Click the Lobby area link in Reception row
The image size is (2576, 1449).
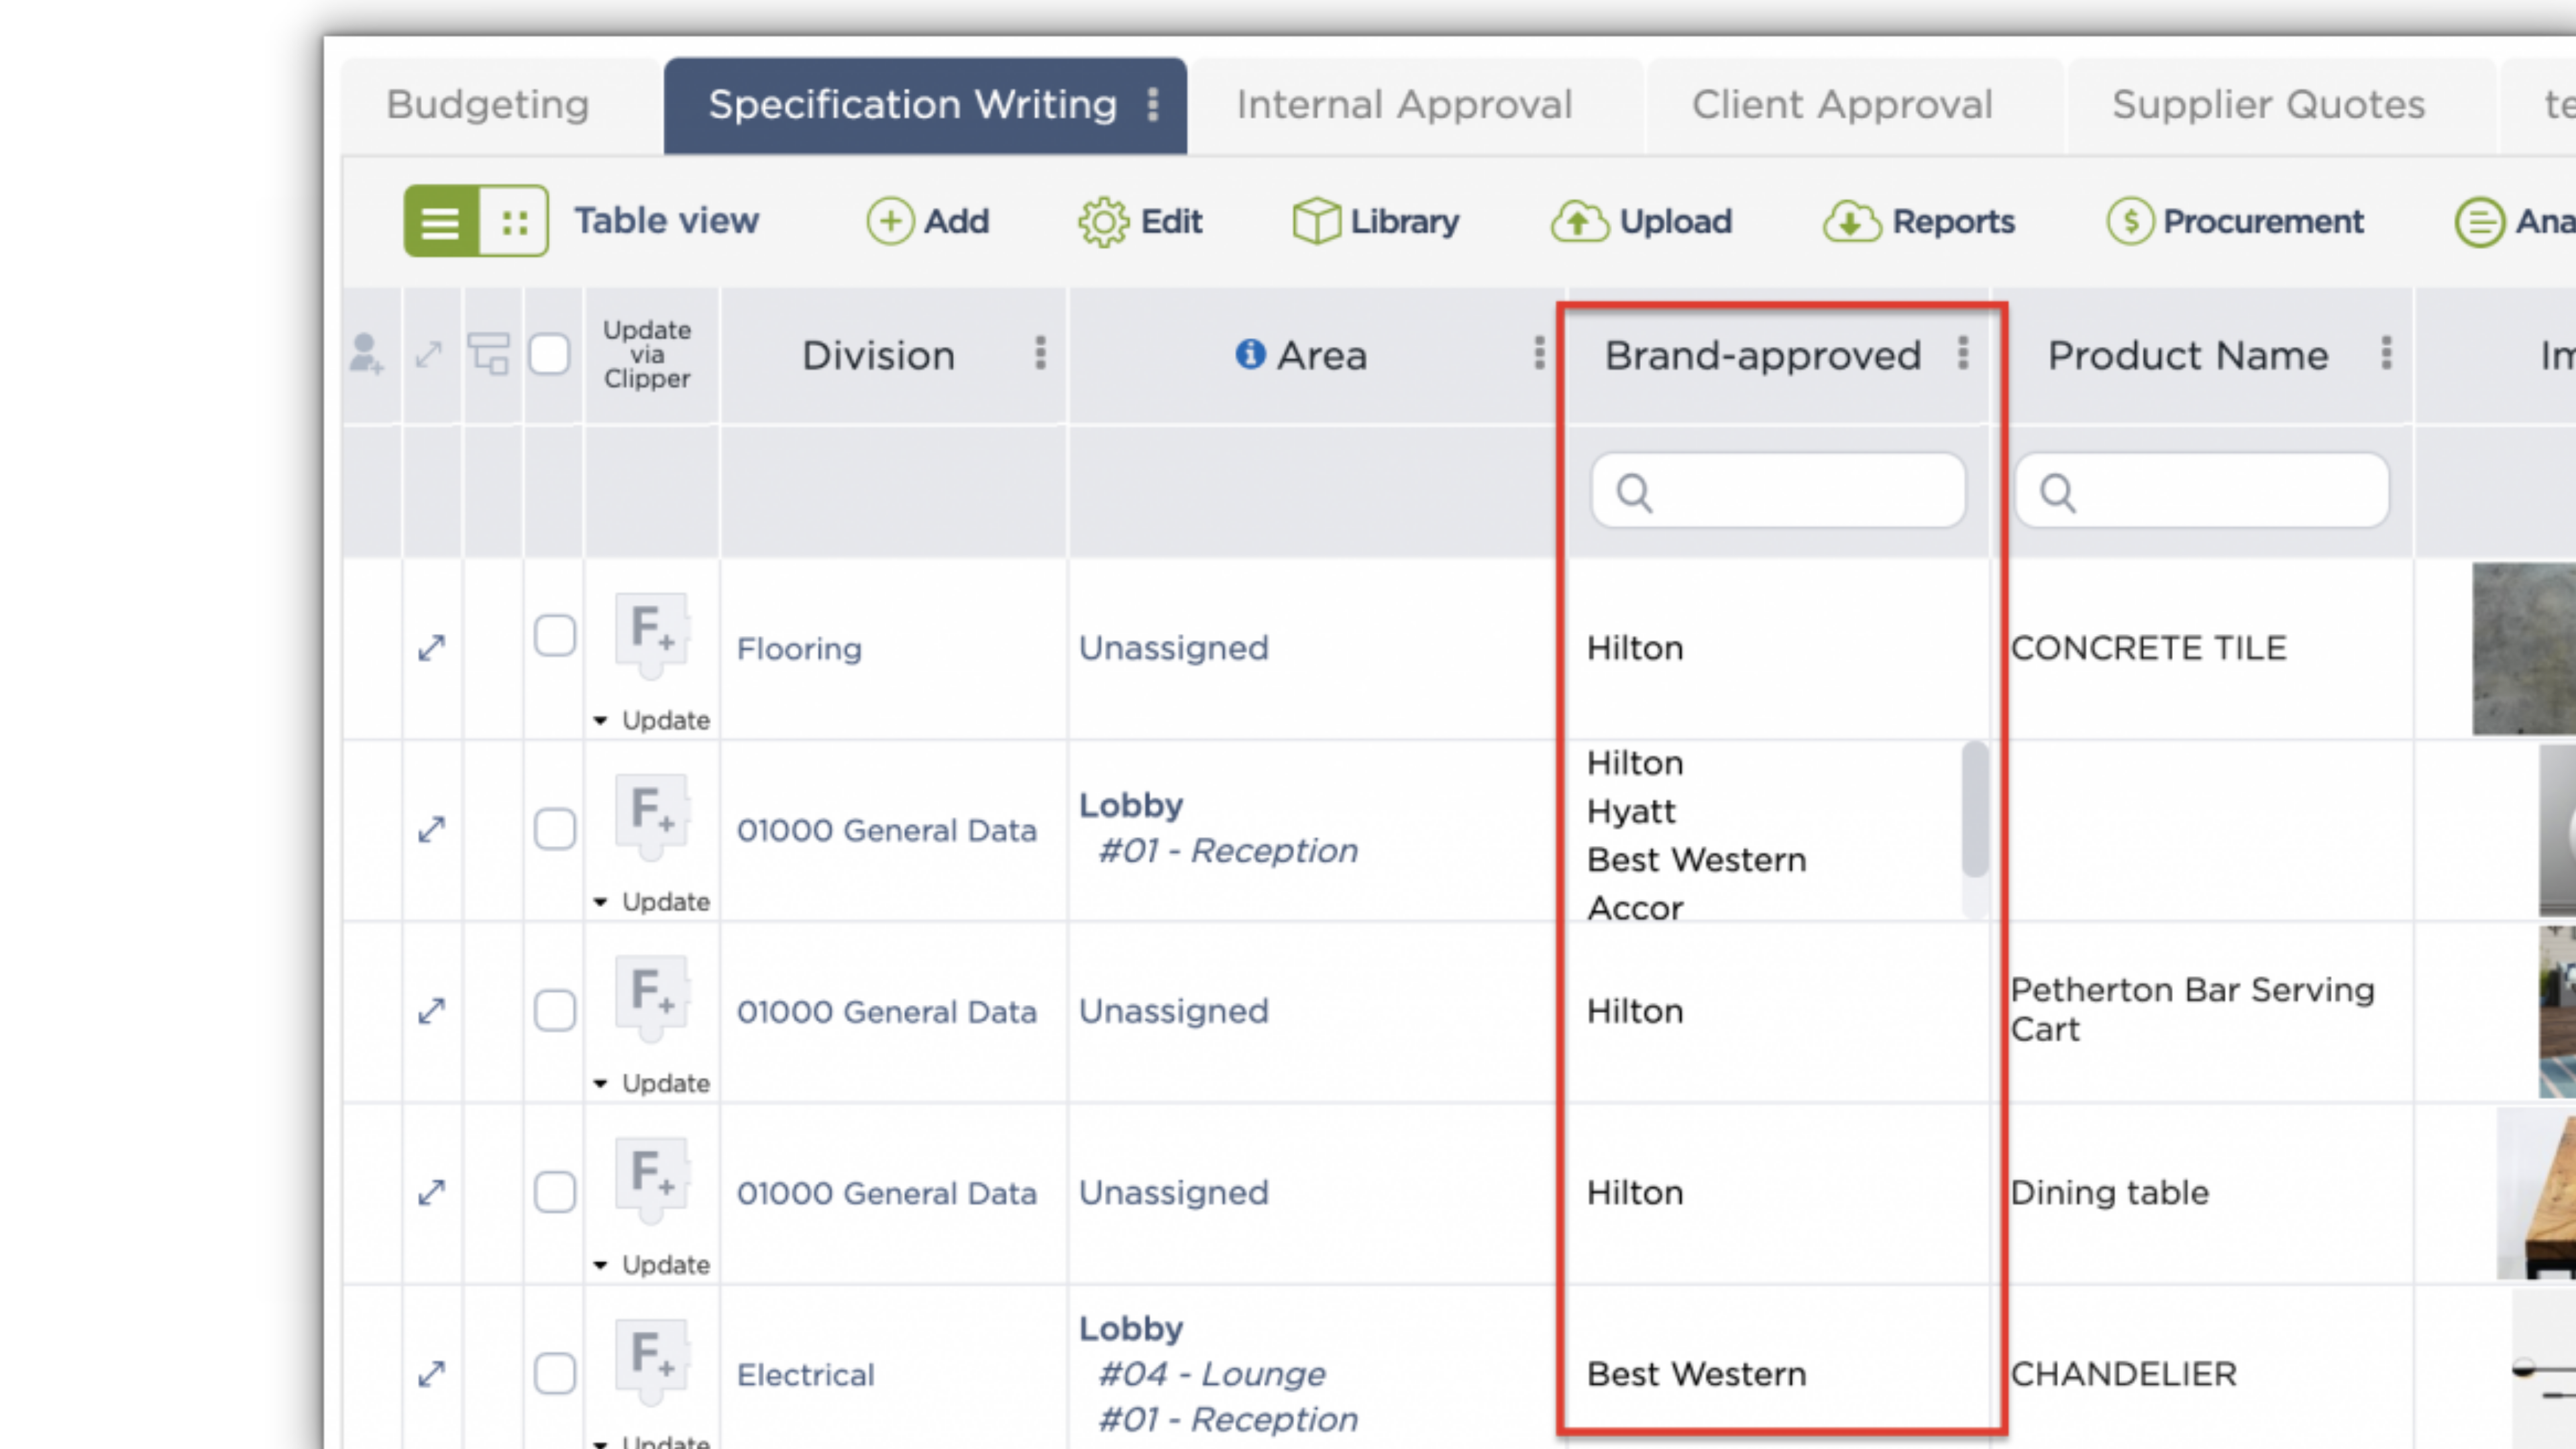(1131, 805)
